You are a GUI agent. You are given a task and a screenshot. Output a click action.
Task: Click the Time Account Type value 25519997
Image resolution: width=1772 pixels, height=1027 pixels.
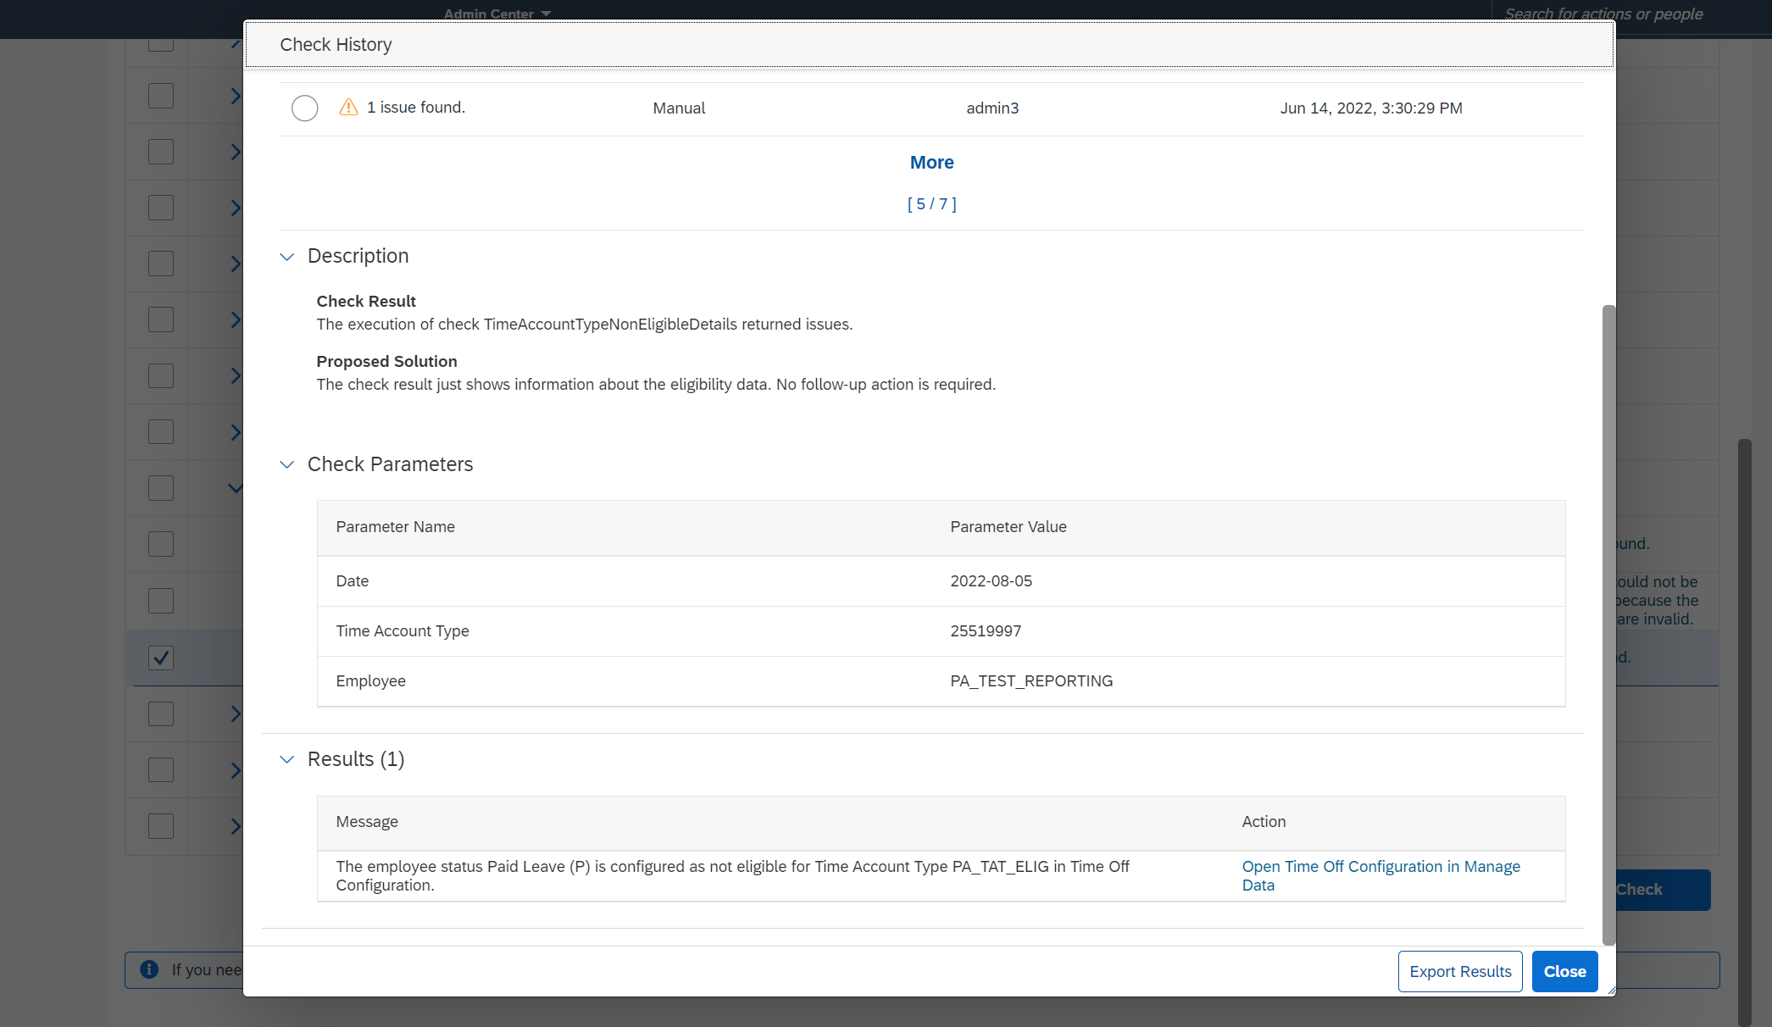click(986, 631)
